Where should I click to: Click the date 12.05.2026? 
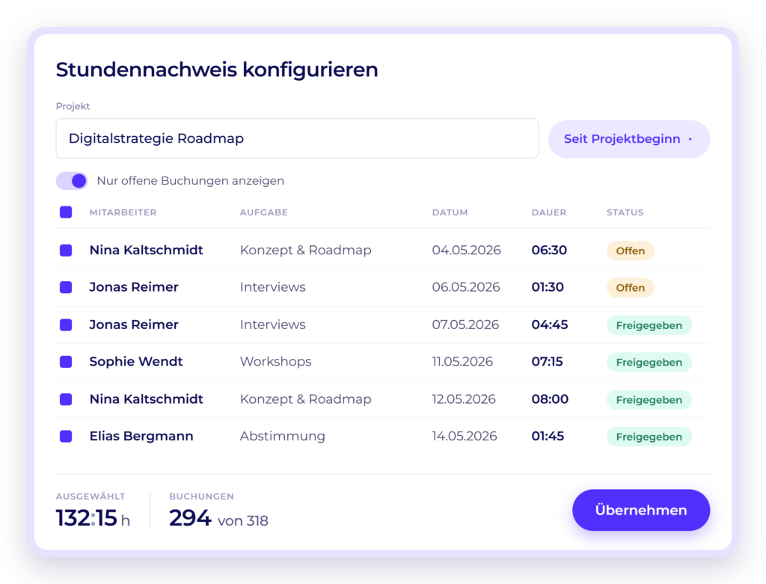(464, 399)
